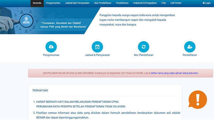Viewport: 214px width, 120px height.
Task: Open daftar nama yang wajib upload ulang dokumen link
Action: coord(174,73)
